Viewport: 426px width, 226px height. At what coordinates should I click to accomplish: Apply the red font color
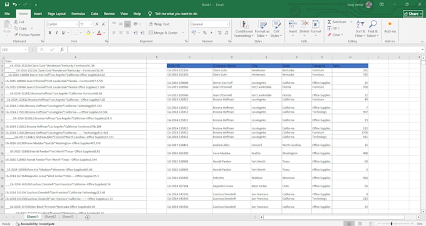coord(99,33)
